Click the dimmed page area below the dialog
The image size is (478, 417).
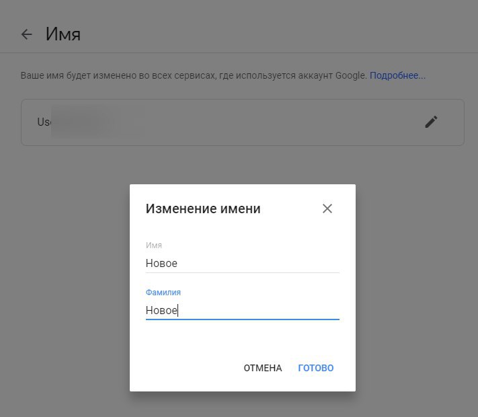pos(242,404)
